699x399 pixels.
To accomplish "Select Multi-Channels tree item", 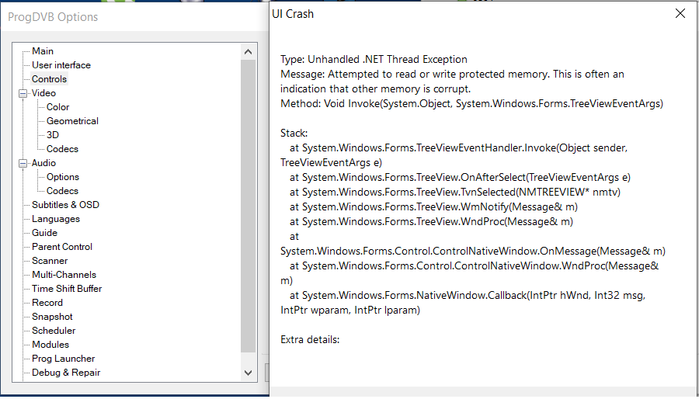I will tap(64, 275).
